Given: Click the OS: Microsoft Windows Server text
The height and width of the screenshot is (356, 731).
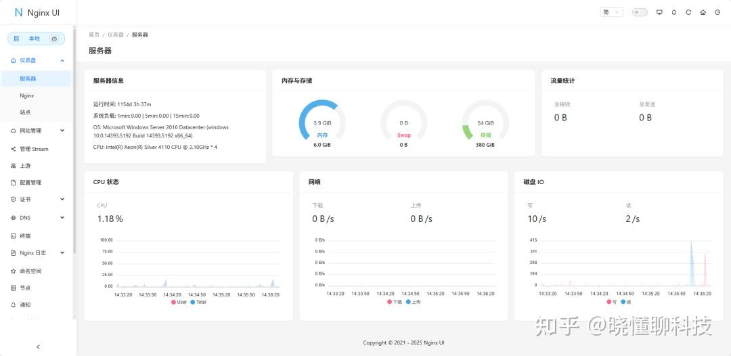Looking at the screenshot, I should click(x=161, y=131).
